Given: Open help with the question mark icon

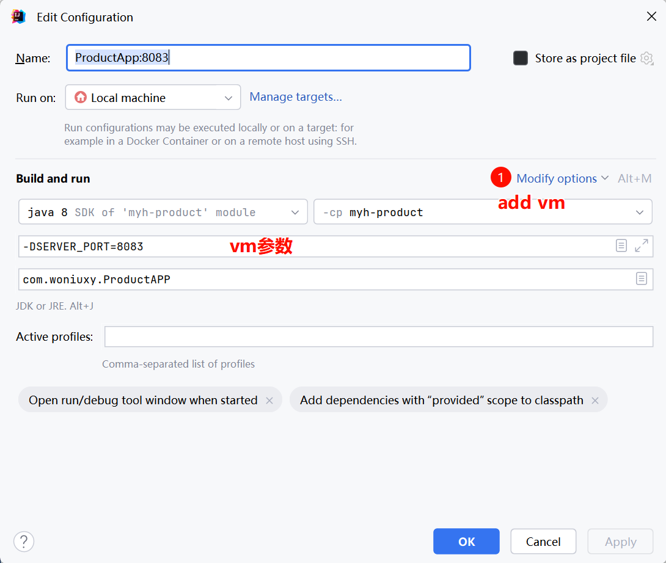Looking at the screenshot, I should coord(24,541).
